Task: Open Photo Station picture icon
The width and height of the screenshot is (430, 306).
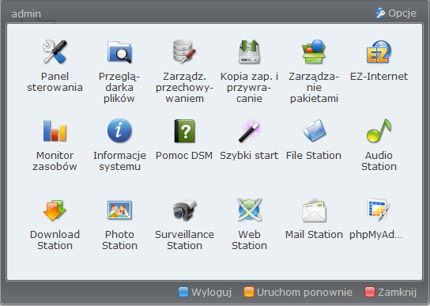Action: [x=119, y=210]
